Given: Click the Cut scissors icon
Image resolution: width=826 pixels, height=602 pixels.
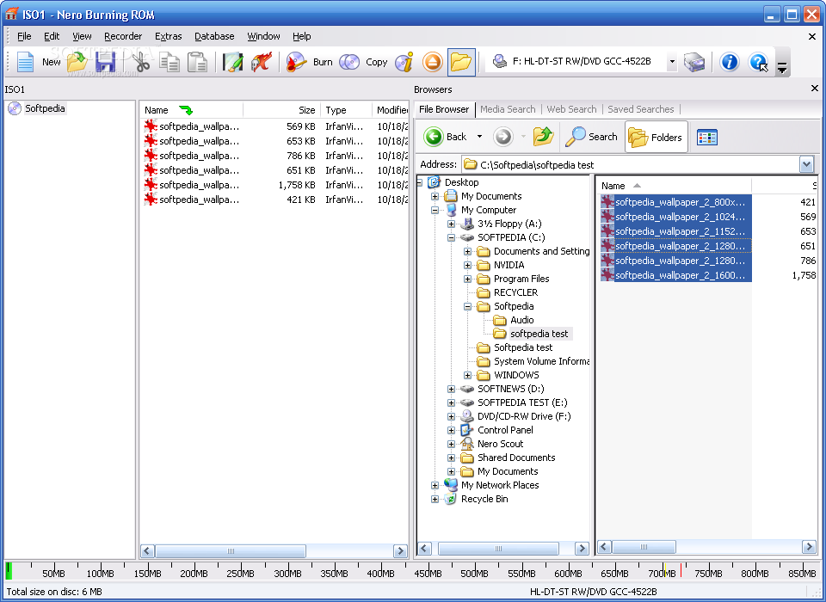Looking at the screenshot, I should click(142, 62).
